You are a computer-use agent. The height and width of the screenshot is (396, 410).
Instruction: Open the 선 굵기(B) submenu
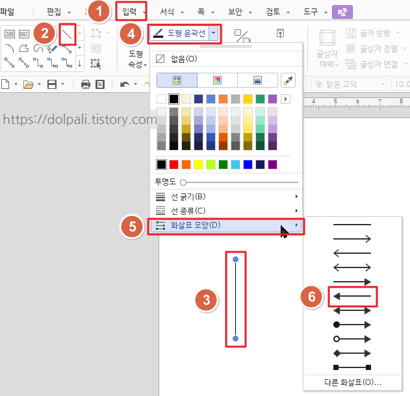pyautogui.click(x=226, y=197)
